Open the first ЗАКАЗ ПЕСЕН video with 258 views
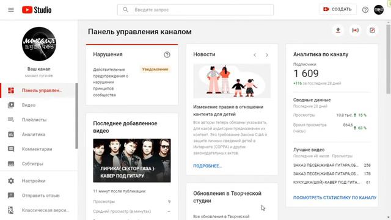Screen dimensions: 391x220 [x=332, y=165]
